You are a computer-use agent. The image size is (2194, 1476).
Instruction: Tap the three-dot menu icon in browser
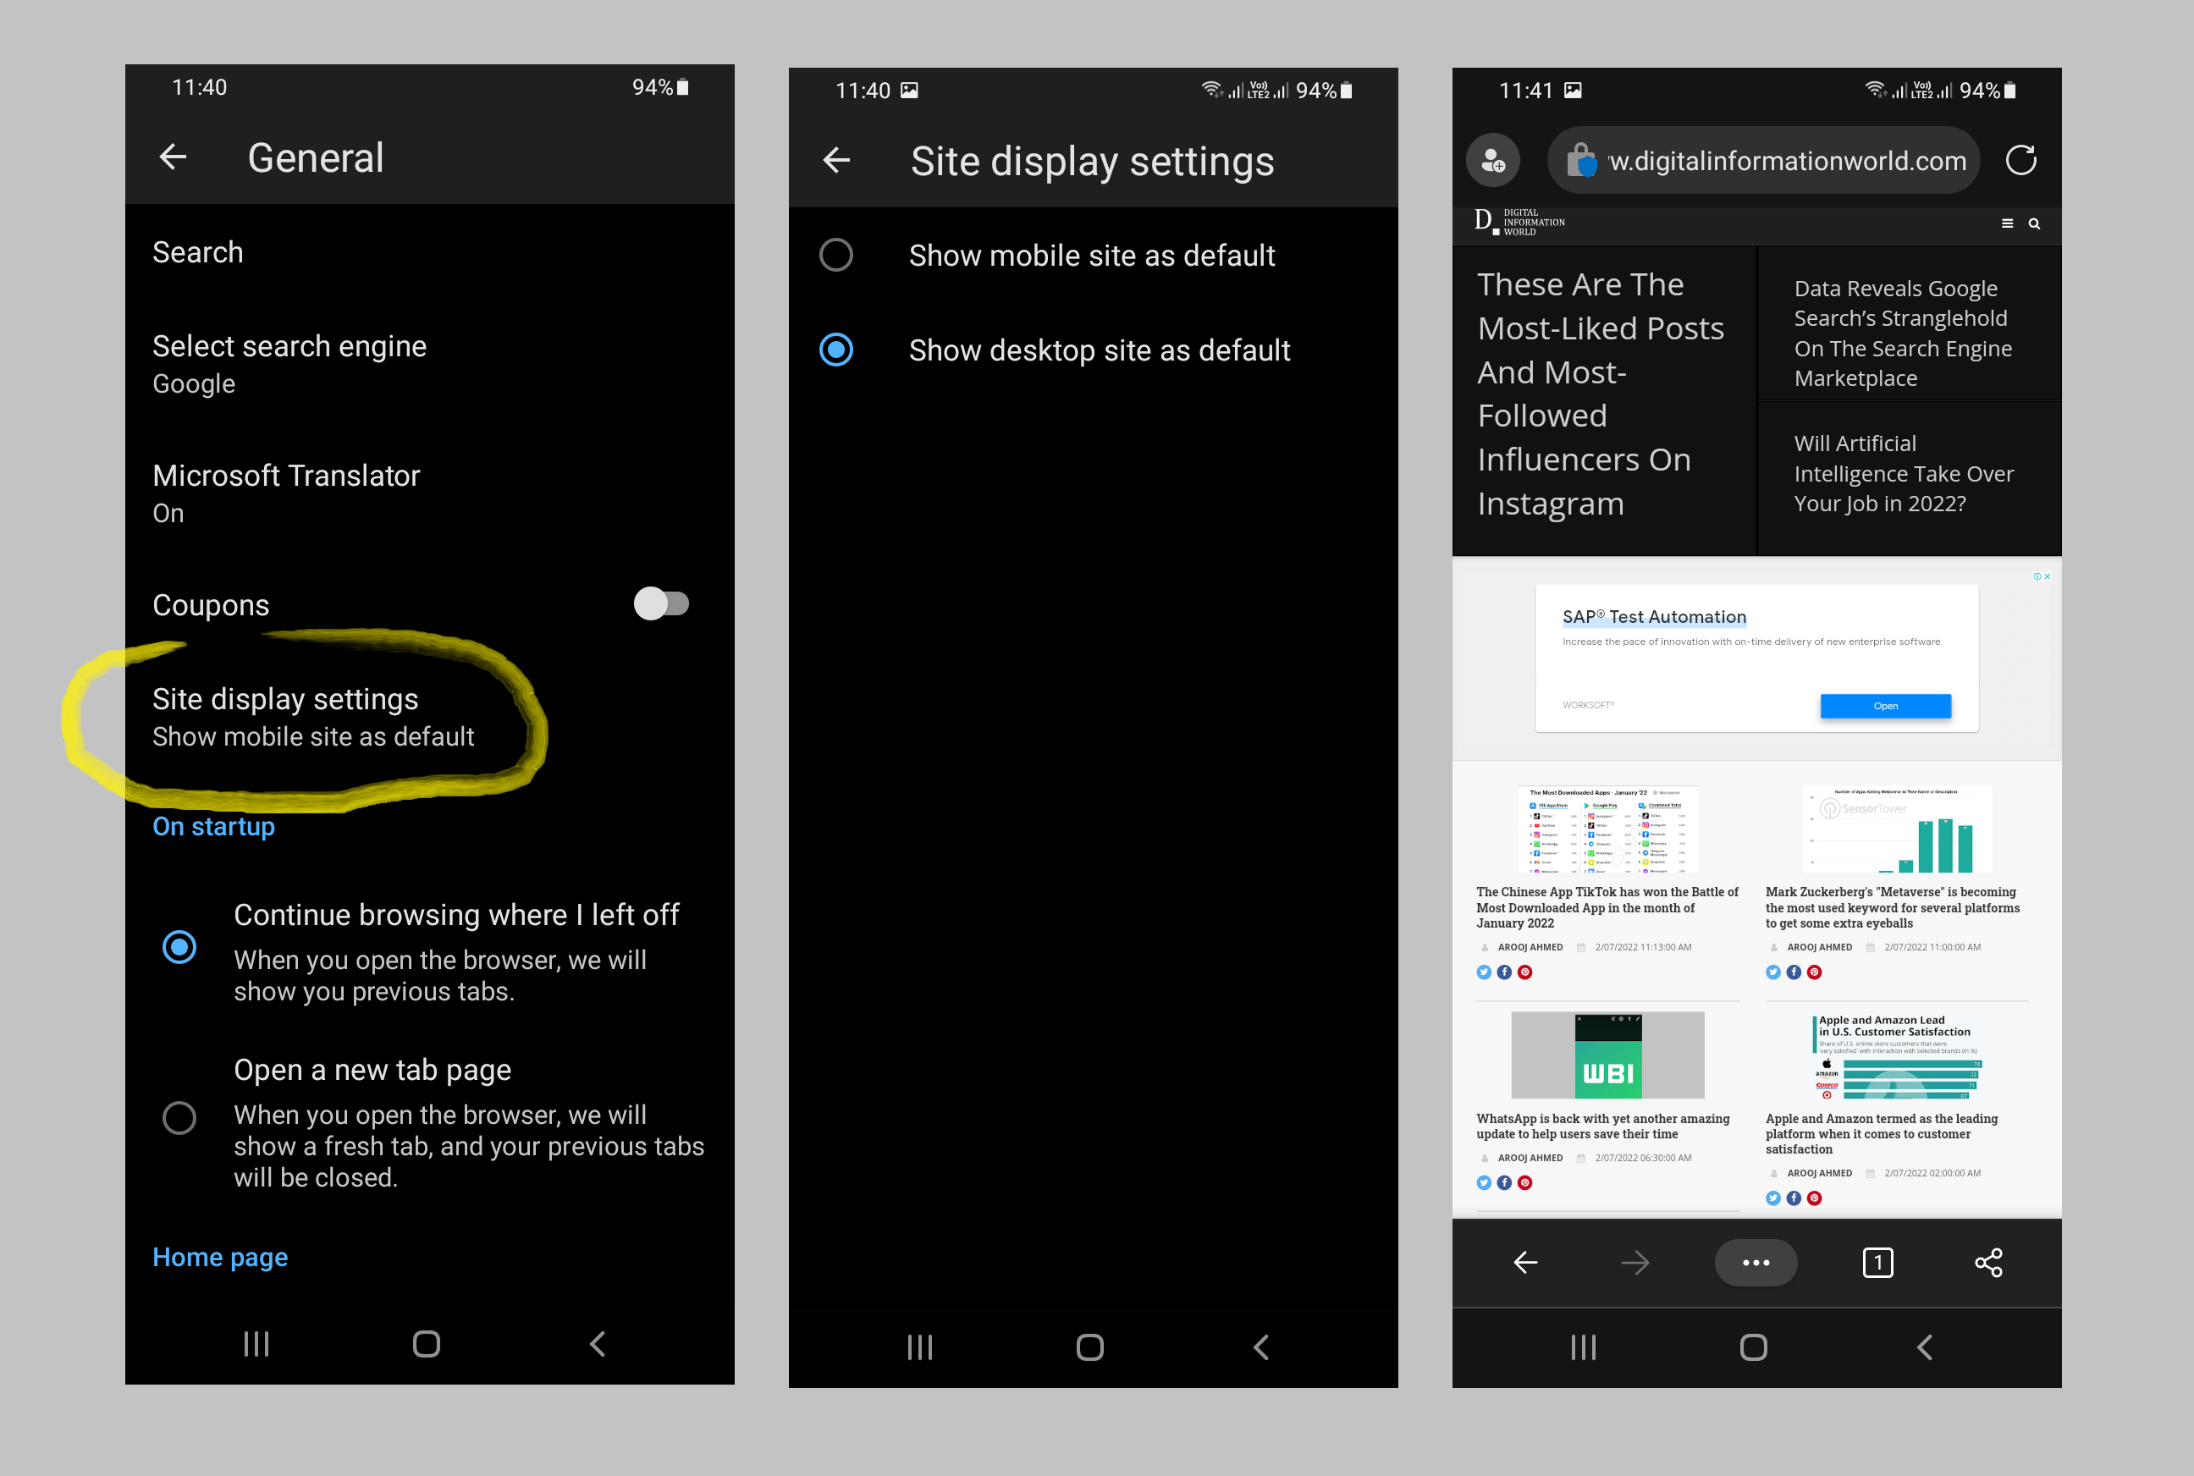coord(1756,1262)
